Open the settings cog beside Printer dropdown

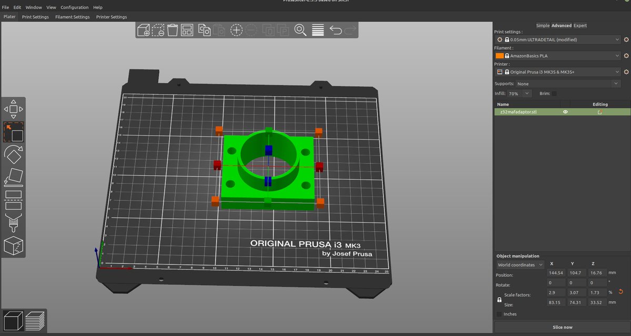coord(626,72)
